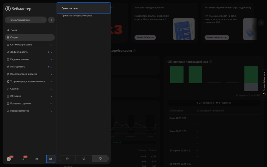The width and height of the screenshot is (267, 167).
Task: Click the Яндекс Вебмастер tag button
Action: point(145,37)
